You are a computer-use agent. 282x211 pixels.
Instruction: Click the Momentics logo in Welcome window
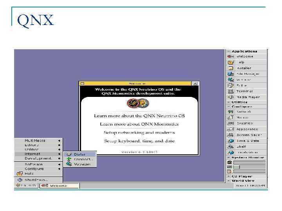pyautogui.click(x=133, y=104)
